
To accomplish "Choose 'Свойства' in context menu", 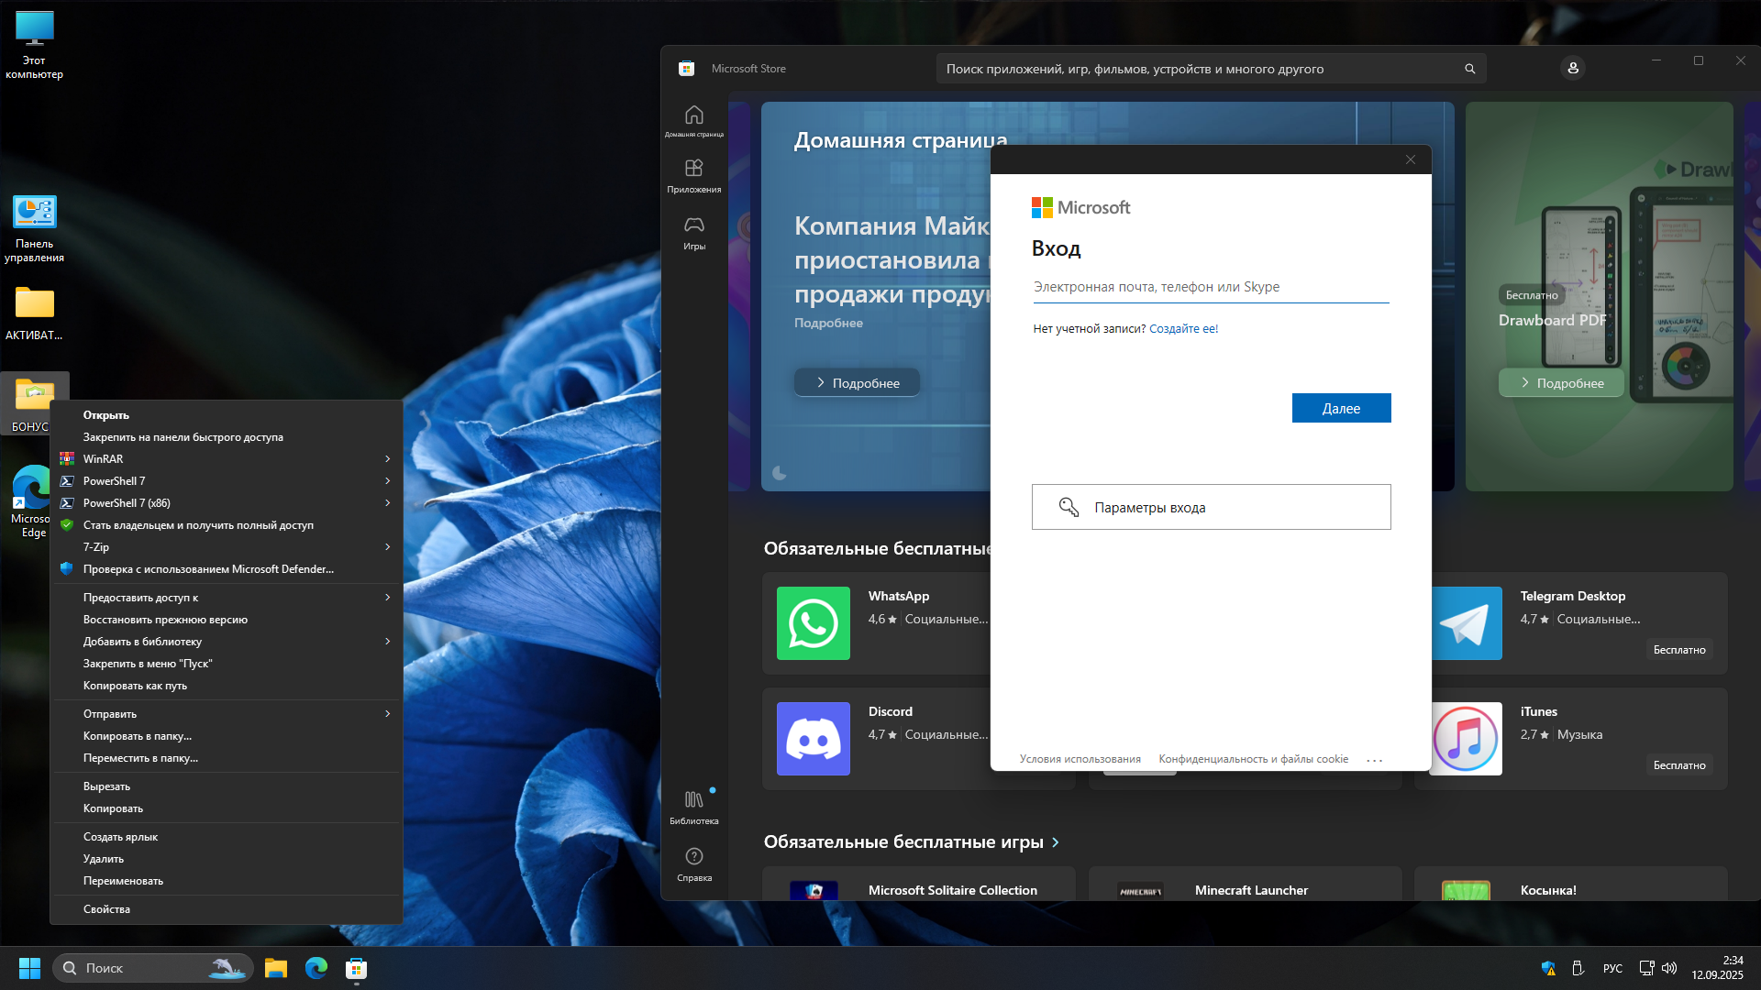I will (227, 909).
